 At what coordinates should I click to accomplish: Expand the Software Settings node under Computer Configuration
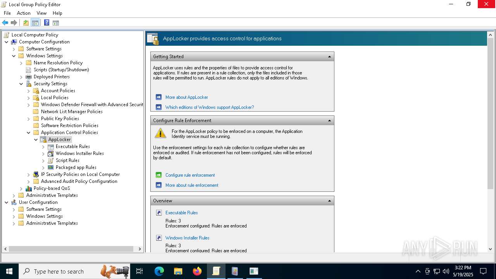(x=14, y=49)
